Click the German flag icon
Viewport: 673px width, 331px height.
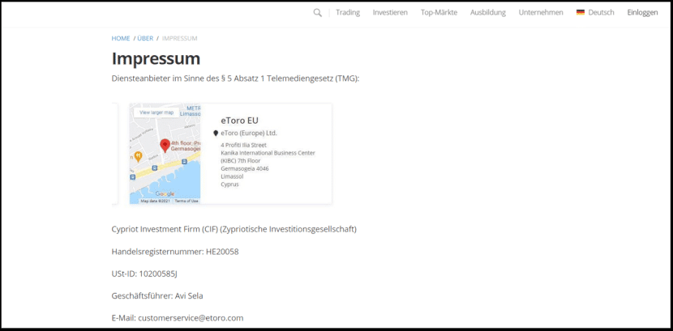pos(581,12)
